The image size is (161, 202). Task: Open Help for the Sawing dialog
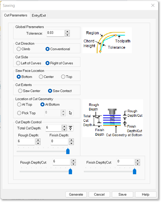146,194
